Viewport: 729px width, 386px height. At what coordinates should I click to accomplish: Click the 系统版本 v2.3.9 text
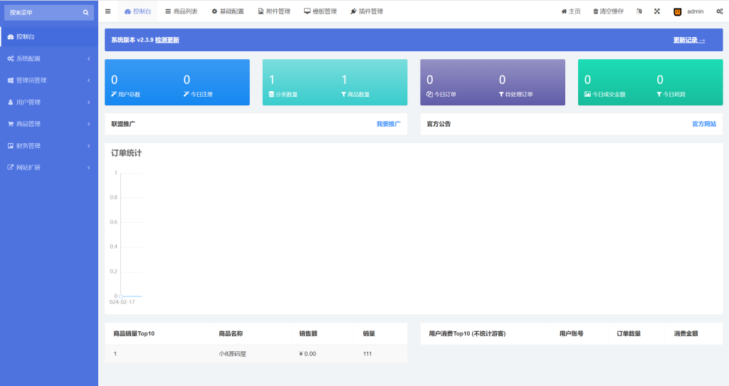[132, 40]
